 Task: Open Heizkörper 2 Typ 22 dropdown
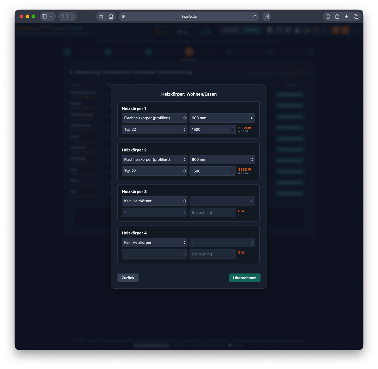tap(155, 171)
